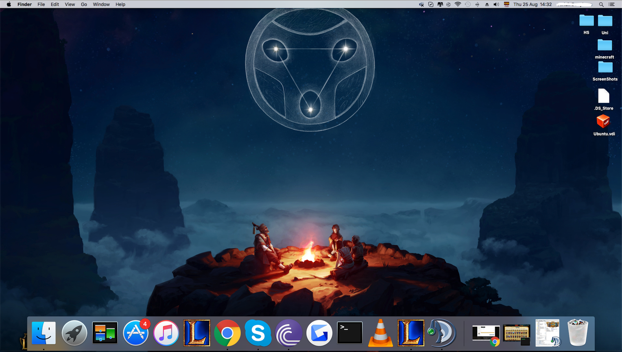Open the Window menu
Viewport: 622px width, 352px height.
click(101, 4)
